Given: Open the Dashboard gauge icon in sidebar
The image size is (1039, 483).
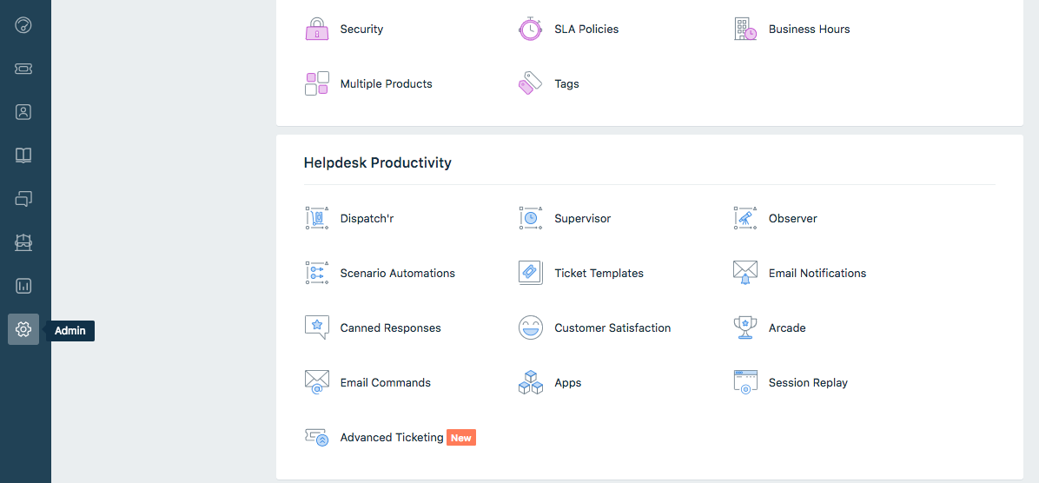Looking at the screenshot, I should point(23,24).
